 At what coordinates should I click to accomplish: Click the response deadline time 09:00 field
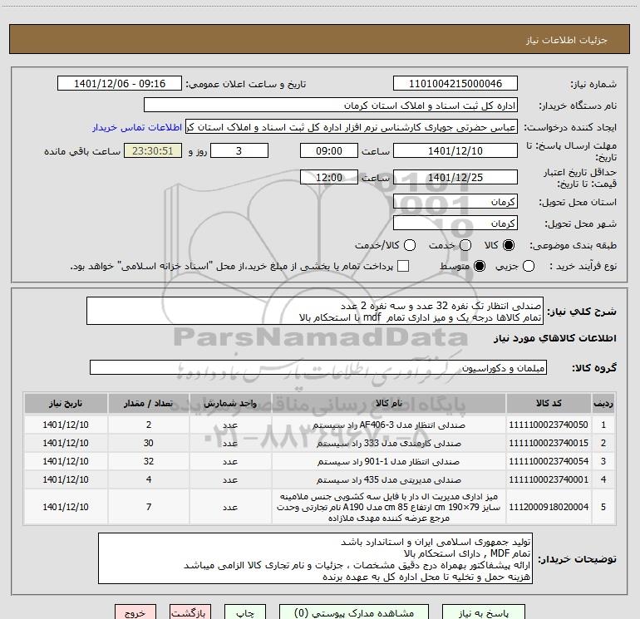click(x=329, y=150)
